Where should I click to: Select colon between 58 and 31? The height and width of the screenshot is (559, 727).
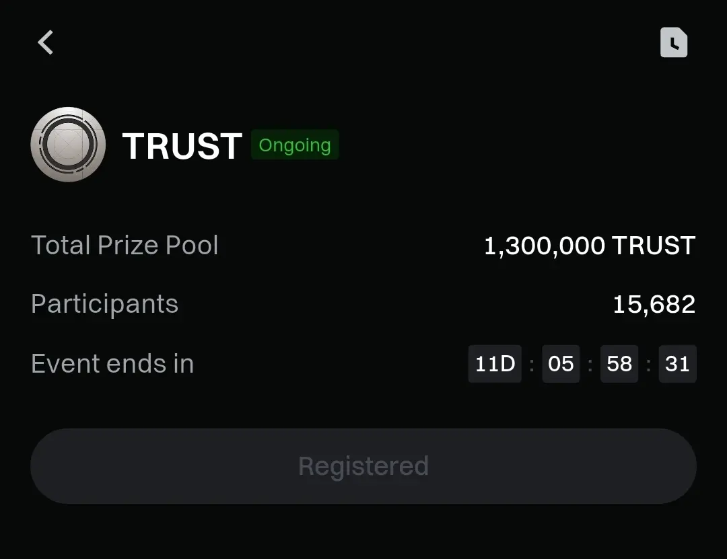pyautogui.click(x=648, y=365)
